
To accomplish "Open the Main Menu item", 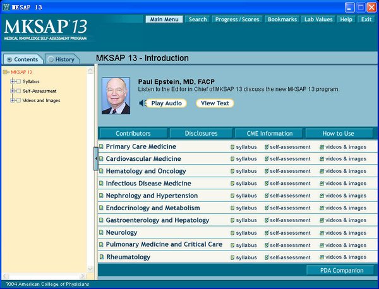I will (164, 20).
